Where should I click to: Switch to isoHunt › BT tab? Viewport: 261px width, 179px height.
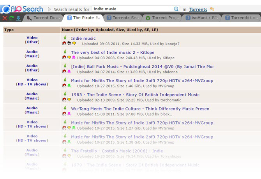(x=202, y=18)
